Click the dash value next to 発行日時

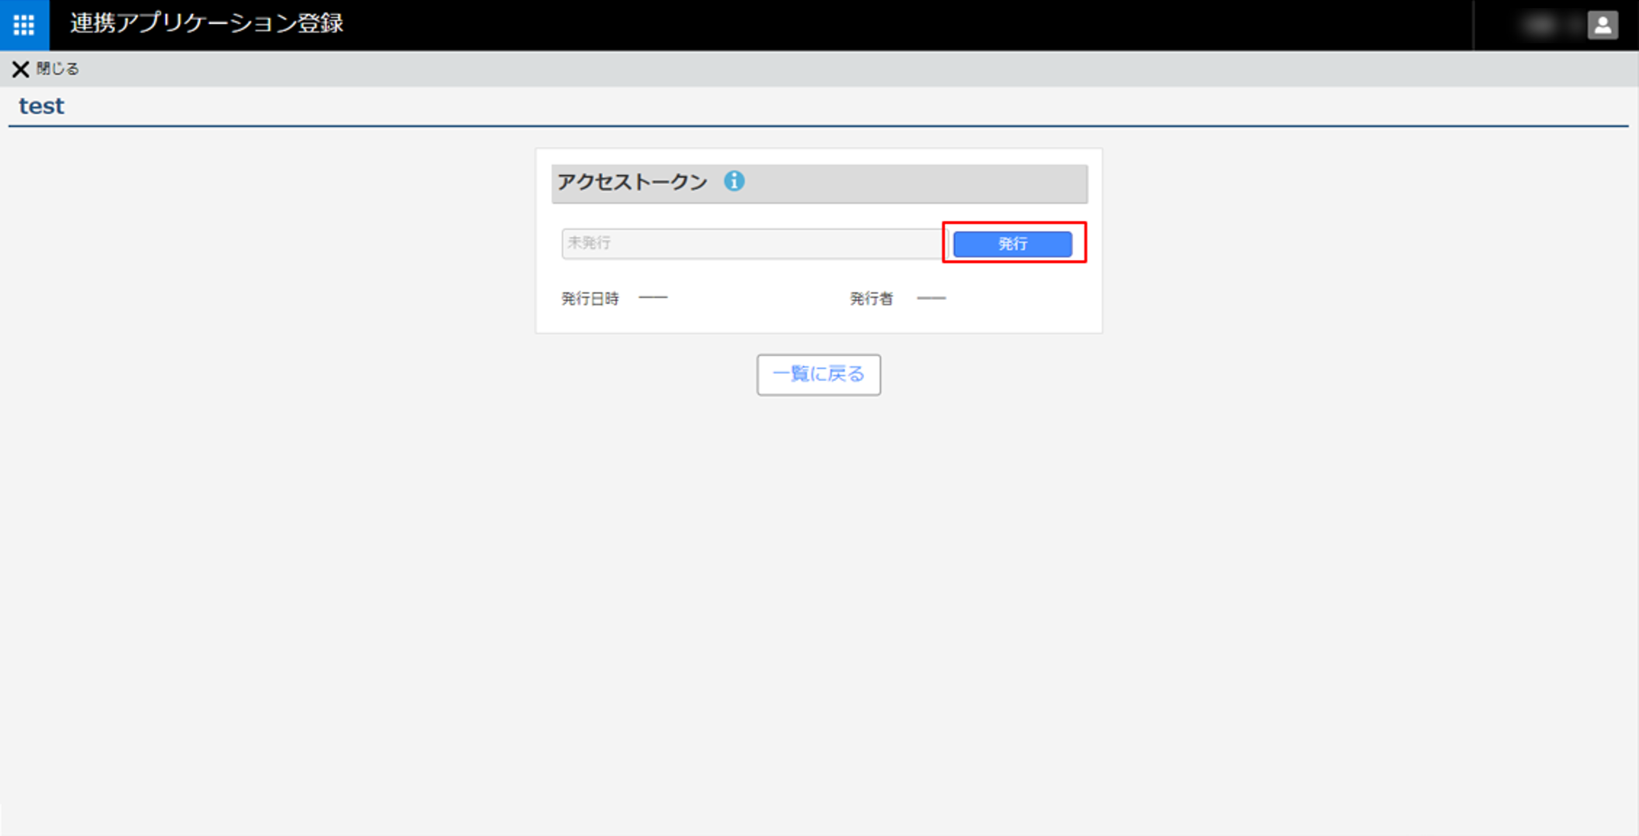point(653,298)
